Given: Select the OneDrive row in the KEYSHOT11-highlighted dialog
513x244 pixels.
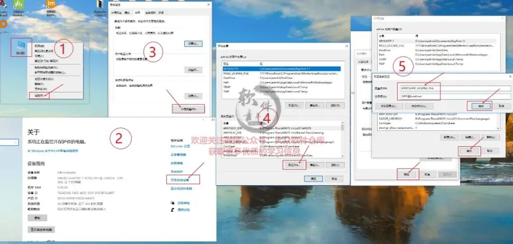Looking at the screenshot, I should tap(282, 78).
